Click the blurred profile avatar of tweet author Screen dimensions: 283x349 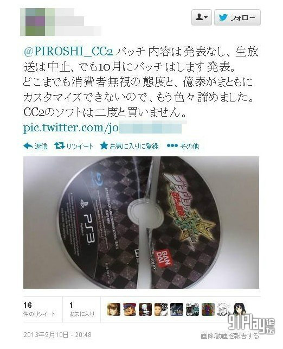[37, 22]
